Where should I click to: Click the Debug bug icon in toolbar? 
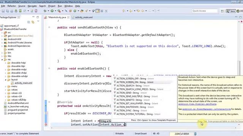[x=45, y=11]
